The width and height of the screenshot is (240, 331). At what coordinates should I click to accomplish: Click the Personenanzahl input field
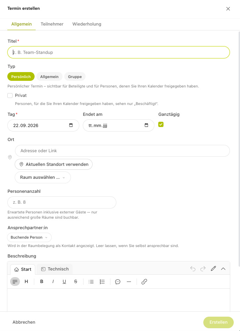[x=62, y=202]
